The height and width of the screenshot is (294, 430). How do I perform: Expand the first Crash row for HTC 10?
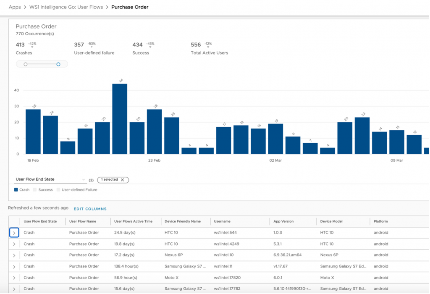point(14,233)
